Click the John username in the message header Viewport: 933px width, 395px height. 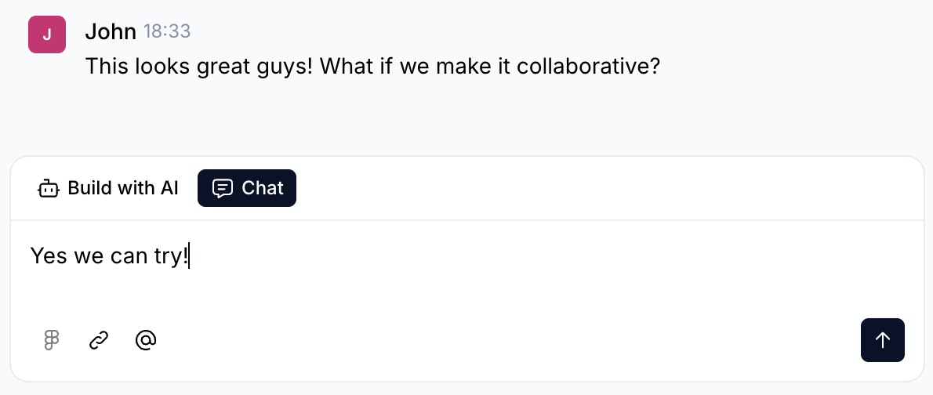[111, 31]
